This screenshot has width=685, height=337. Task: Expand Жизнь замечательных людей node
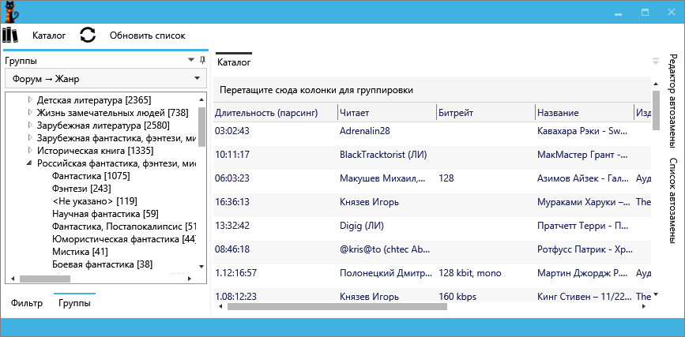pos(30,113)
